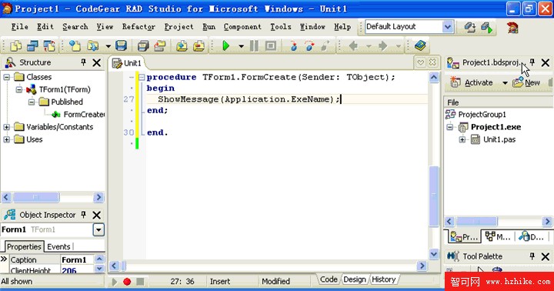
Task: Switch to the Properties tab
Action: coord(24,247)
